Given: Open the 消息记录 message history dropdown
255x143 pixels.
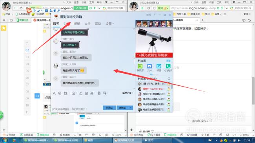Looking at the screenshot, I should tap(127, 93).
